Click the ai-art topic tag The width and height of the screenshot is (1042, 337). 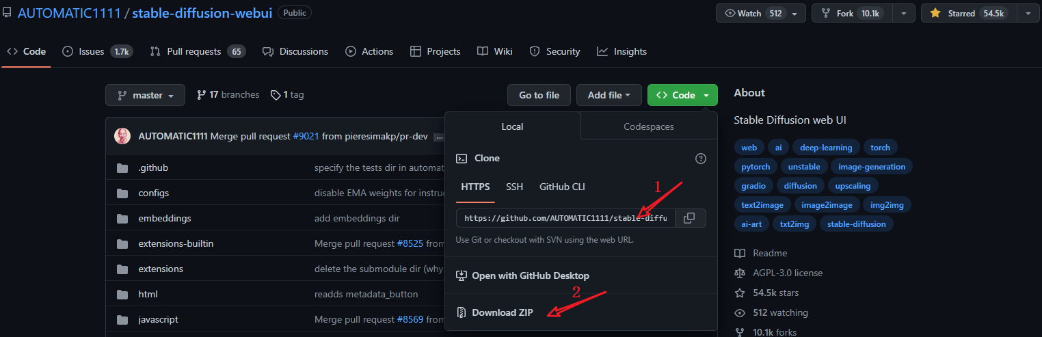(x=751, y=224)
